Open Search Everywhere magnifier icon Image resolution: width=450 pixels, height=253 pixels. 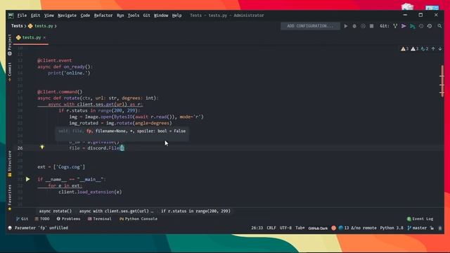click(439, 26)
